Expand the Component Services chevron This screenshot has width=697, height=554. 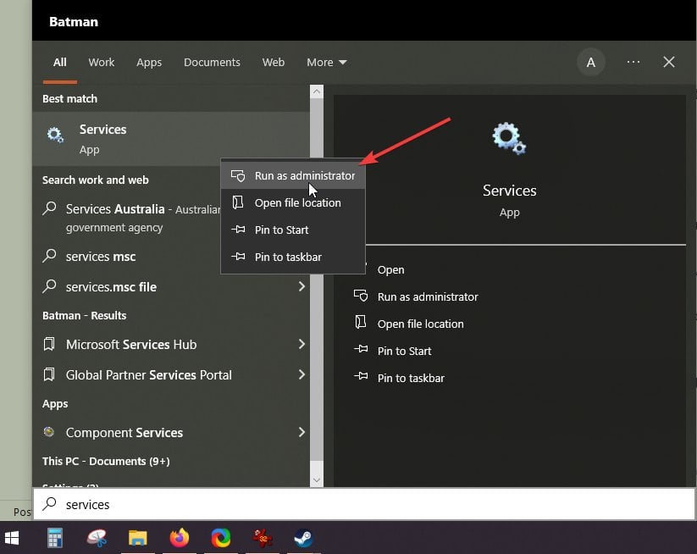point(301,432)
